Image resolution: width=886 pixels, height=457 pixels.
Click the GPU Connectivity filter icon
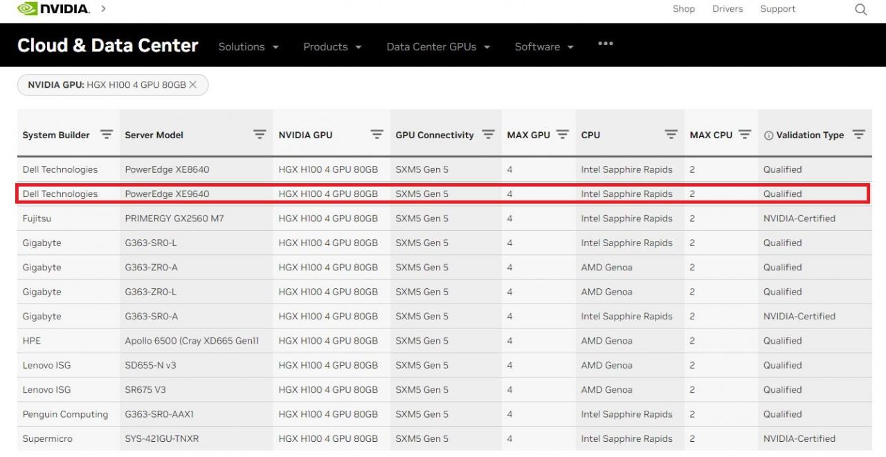coord(488,134)
